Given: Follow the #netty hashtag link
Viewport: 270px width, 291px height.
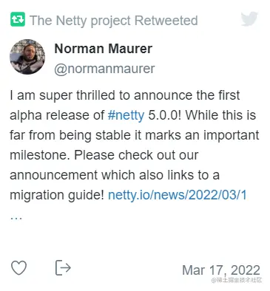Looking at the screenshot, I should click(x=126, y=115).
